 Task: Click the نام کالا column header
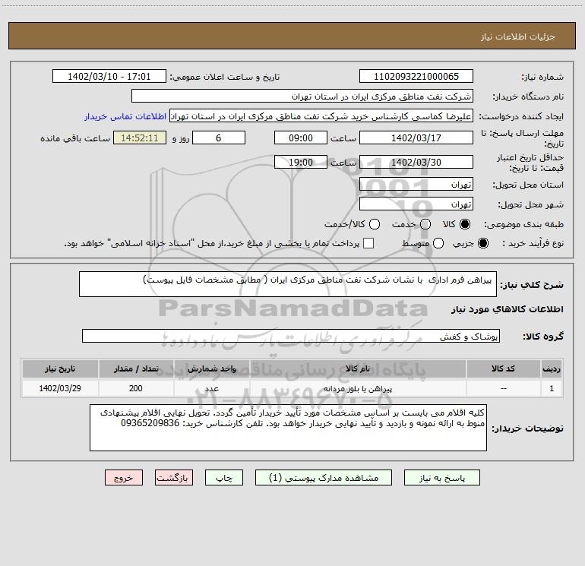[x=358, y=368]
